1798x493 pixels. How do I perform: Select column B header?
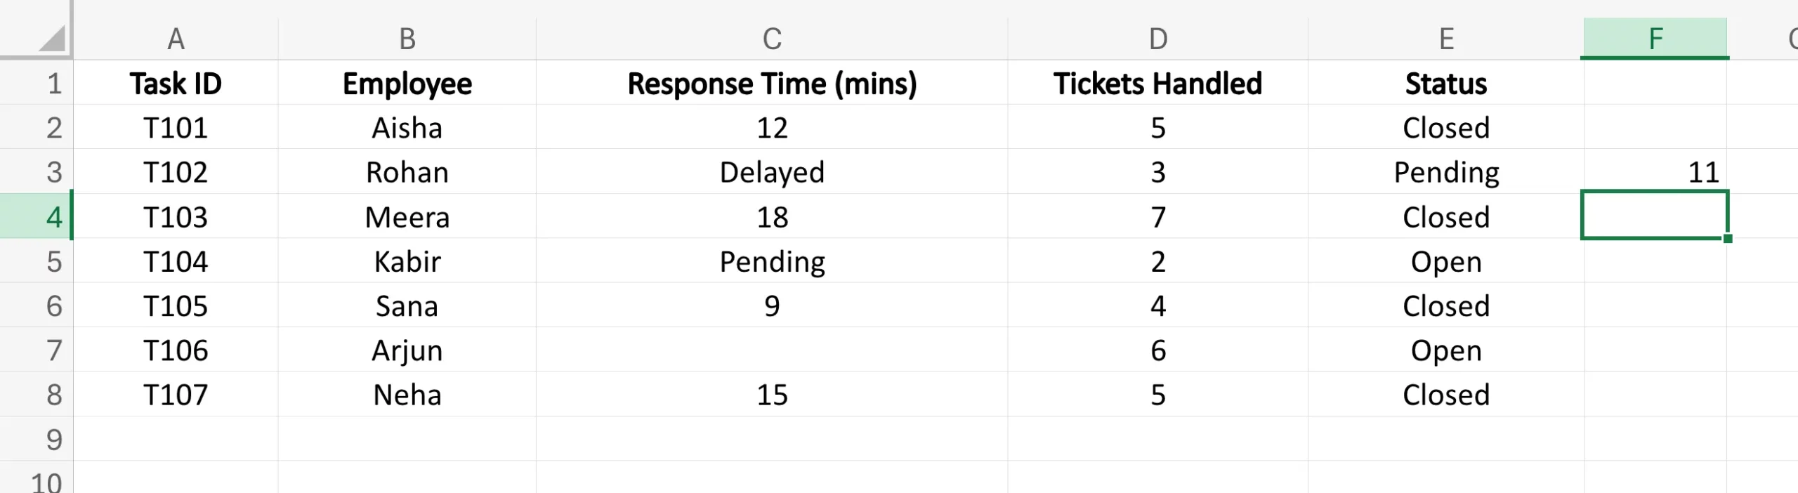pos(407,39)
